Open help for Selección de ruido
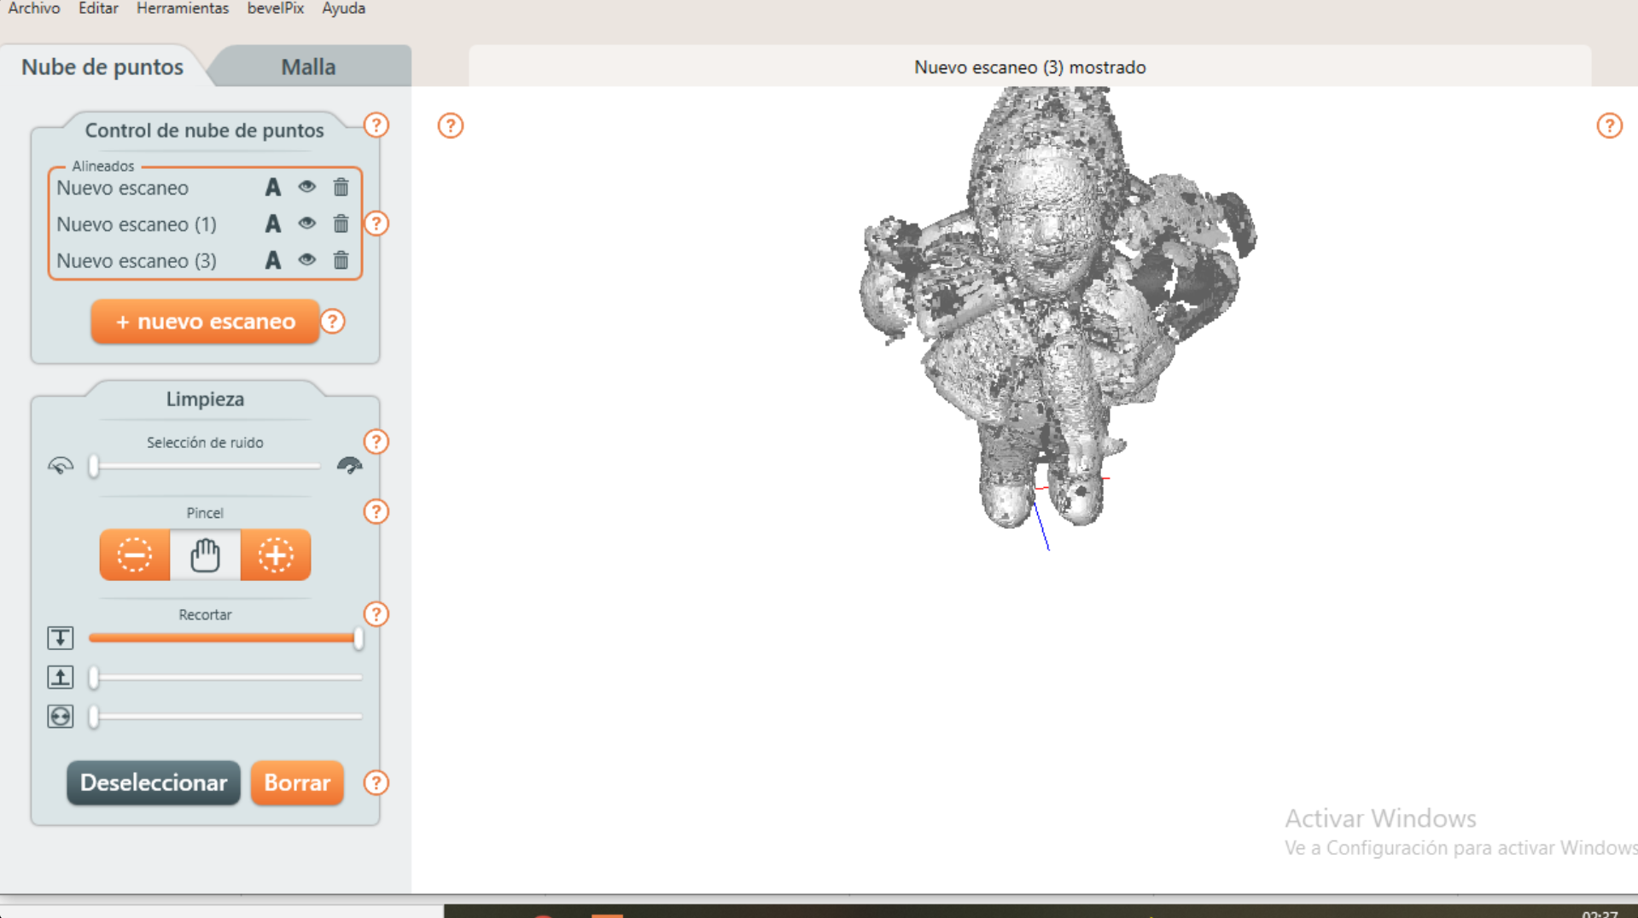This screenshot has width=1638, height=918. click(x=376, y=442)
